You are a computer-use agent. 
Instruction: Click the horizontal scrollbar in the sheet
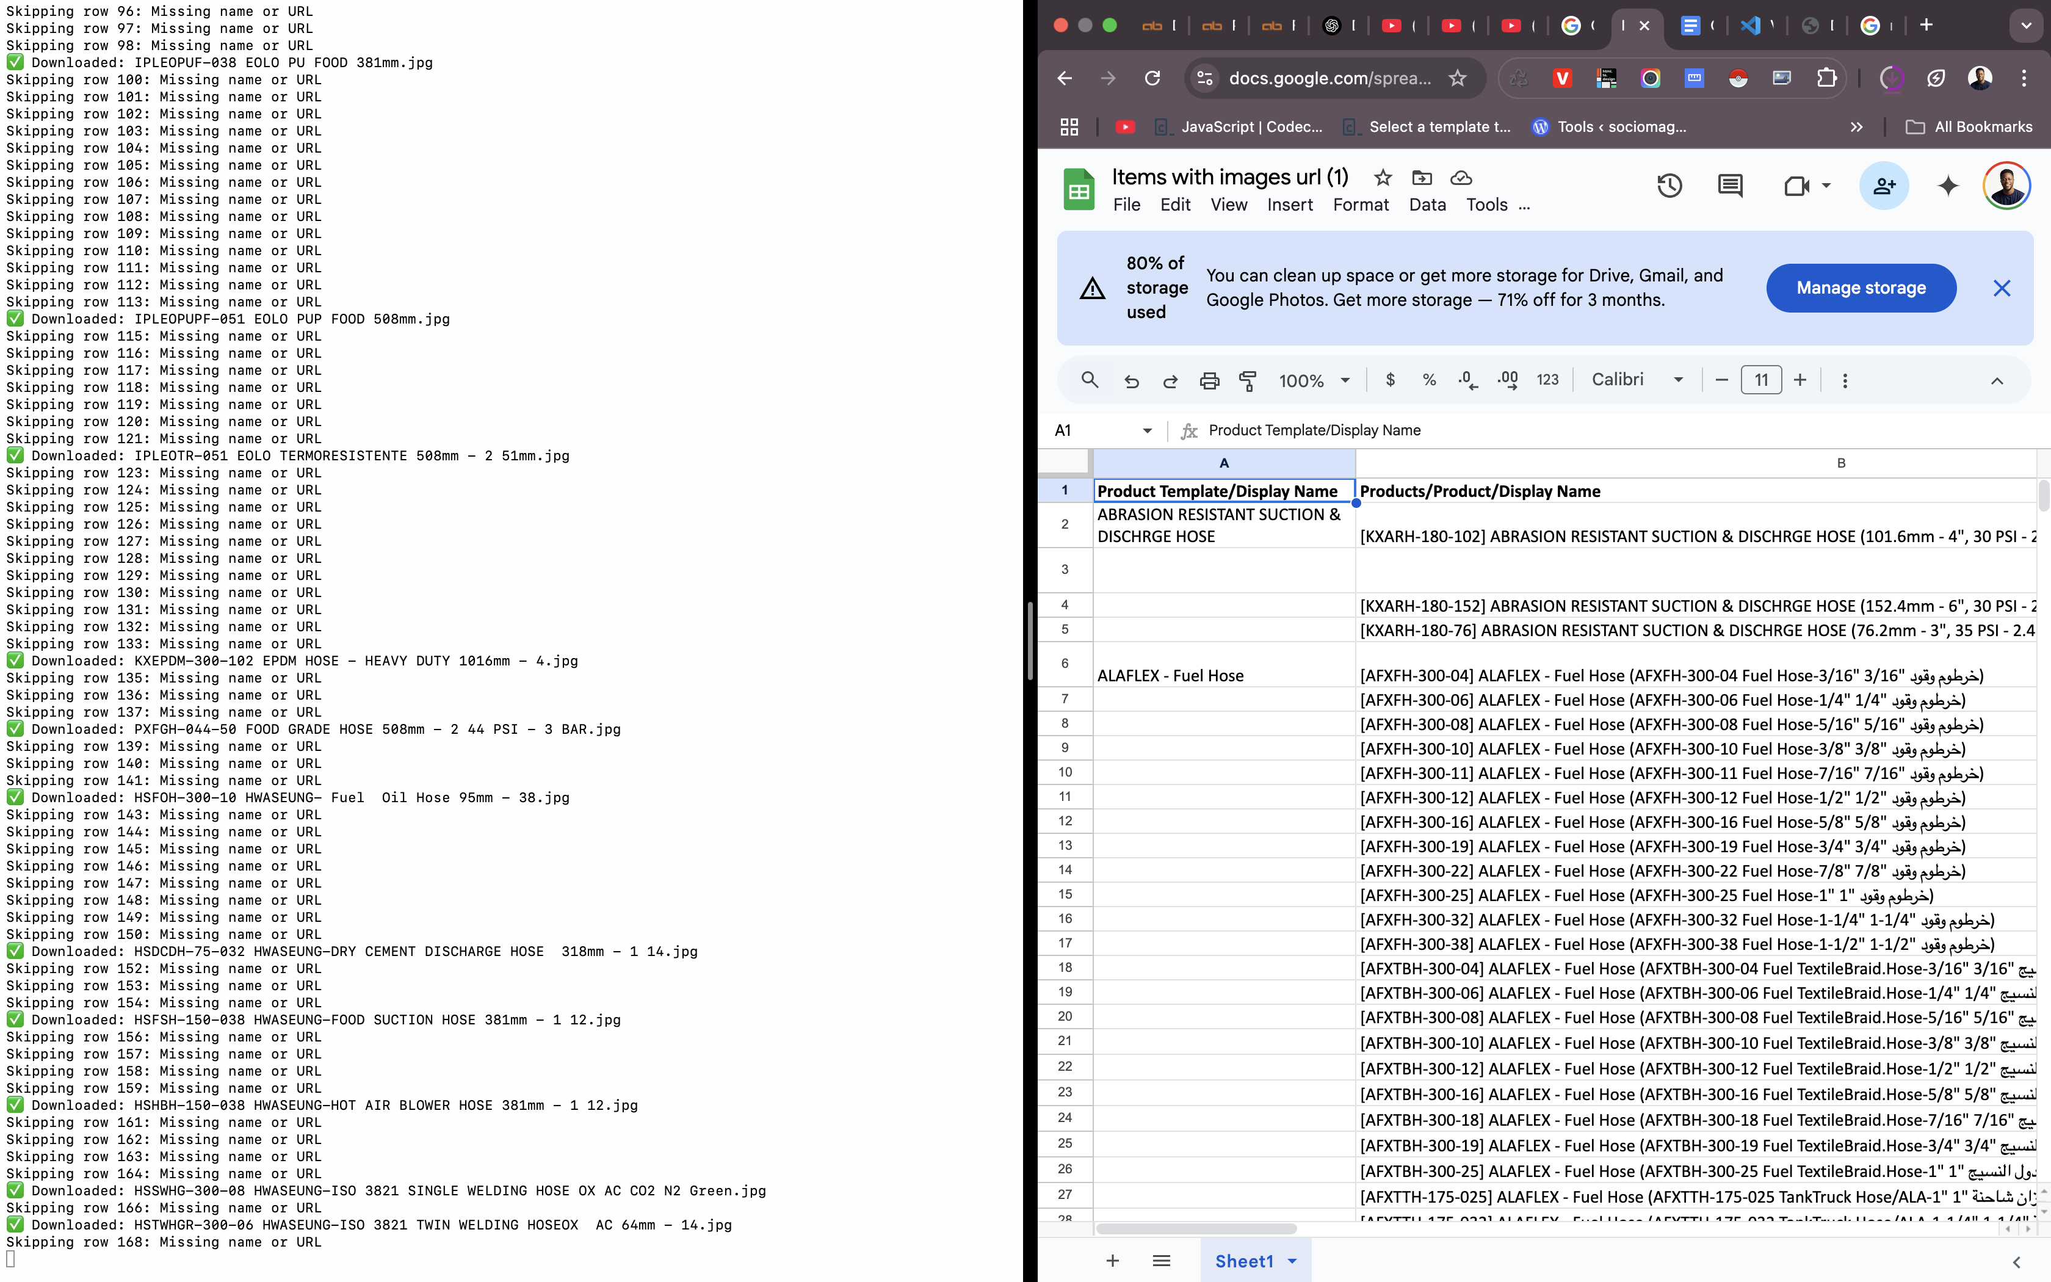point(1196,1228)
